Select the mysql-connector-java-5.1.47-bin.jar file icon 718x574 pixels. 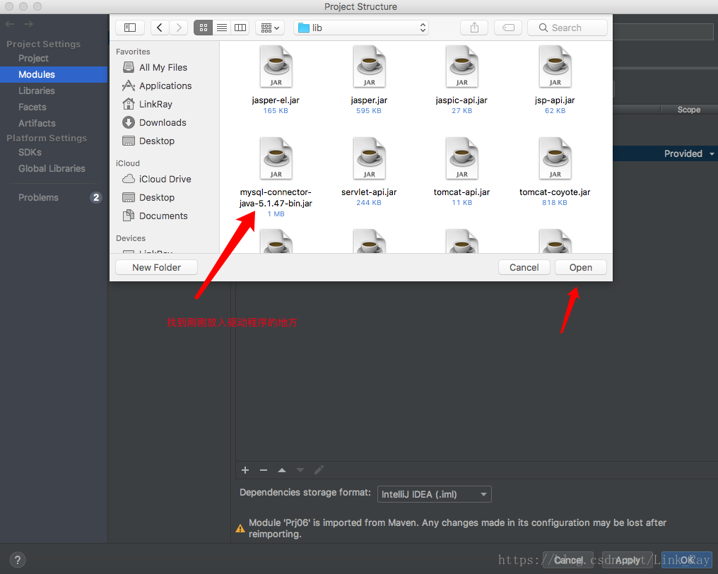[276, 158]
